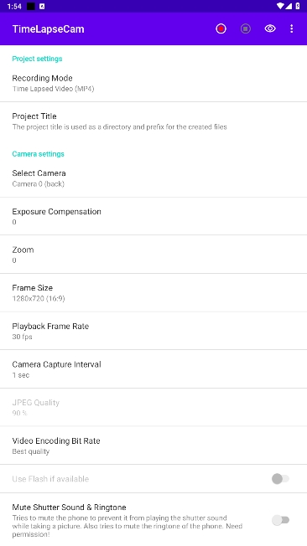The height and width of the screenshot is (546, 307).
Task: Tap the Wi-Fi status bar icon
Action: [x=280, y=6]
